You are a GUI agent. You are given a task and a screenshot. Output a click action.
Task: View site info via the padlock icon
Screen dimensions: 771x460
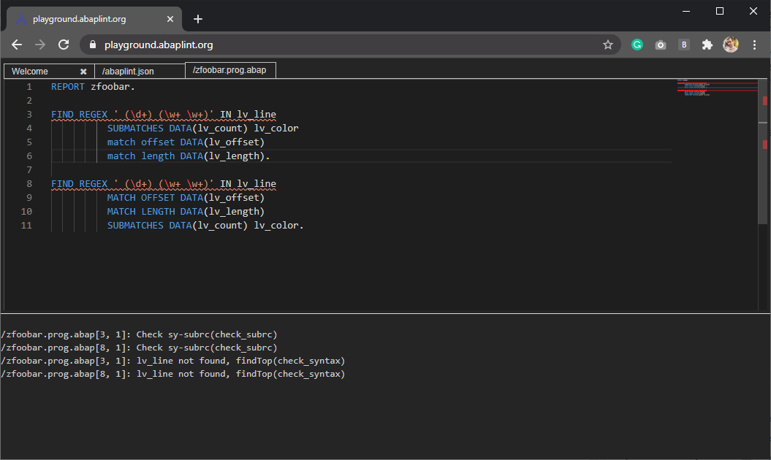tap(92, 45)
